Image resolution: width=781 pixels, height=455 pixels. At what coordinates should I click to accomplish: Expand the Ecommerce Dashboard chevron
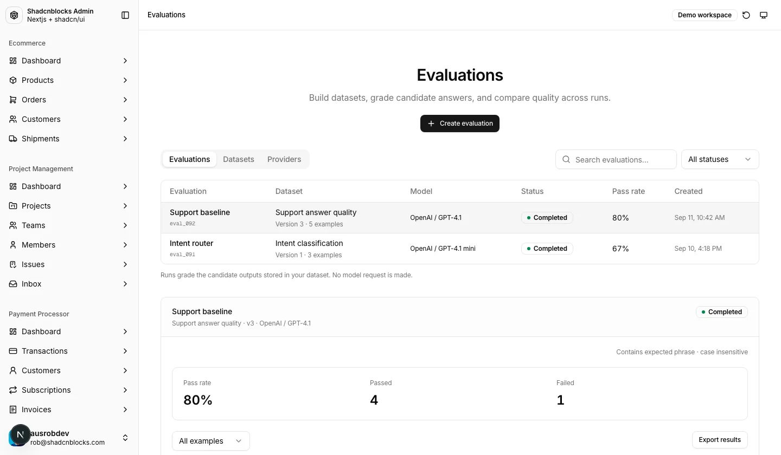pos(125,61)
